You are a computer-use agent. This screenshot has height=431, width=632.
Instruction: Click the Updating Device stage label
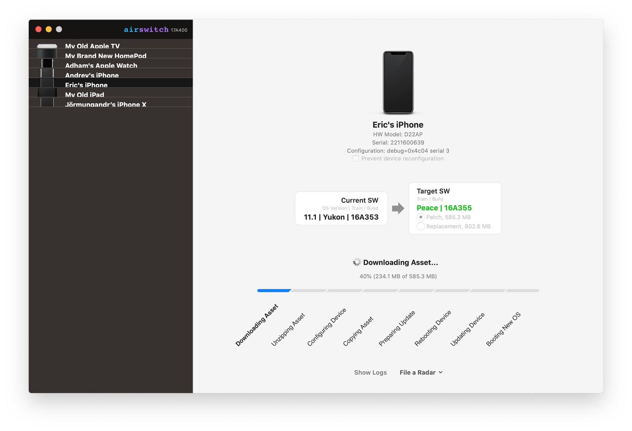(x=467, y=329)
